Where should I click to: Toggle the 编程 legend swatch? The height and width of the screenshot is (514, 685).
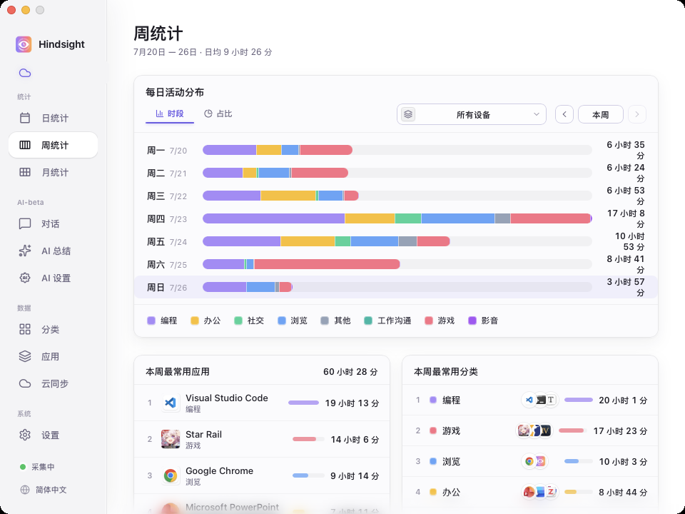click(x=151, y=321)
